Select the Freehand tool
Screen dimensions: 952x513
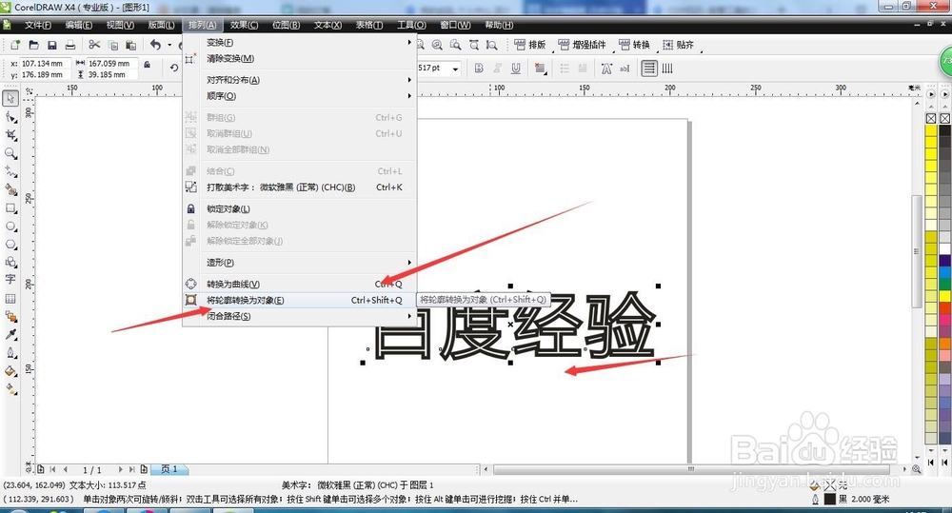10,171
